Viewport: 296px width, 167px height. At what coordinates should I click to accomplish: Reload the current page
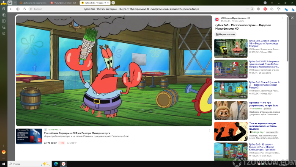25,9
